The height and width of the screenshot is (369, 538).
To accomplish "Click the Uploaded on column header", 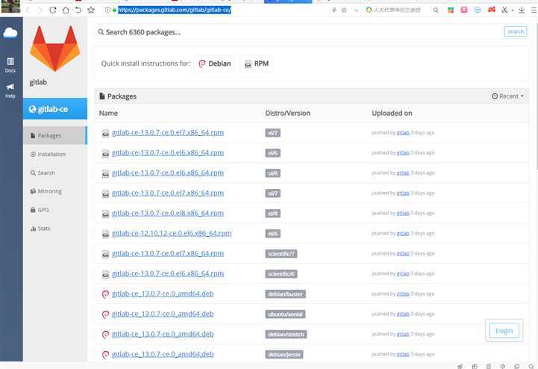I will click(392, 113).
